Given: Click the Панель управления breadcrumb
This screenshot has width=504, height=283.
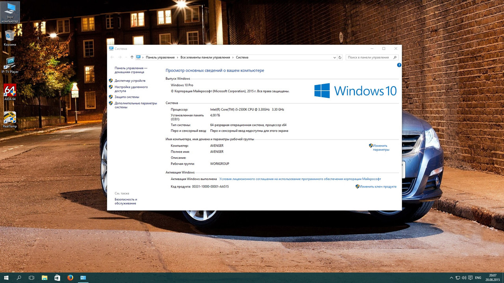Looking at the screenshot, I should 160,57.
